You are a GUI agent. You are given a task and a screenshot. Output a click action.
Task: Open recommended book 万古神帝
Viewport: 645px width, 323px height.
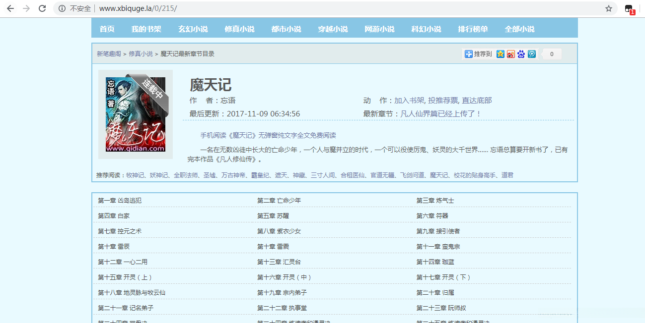click(x=234, y=175)
